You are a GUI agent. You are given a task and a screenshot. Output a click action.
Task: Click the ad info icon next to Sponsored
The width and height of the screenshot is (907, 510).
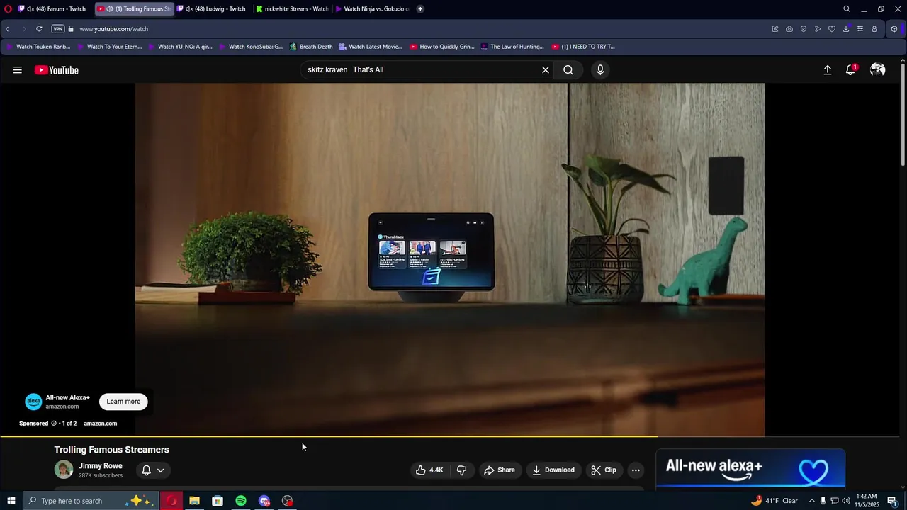53,424
